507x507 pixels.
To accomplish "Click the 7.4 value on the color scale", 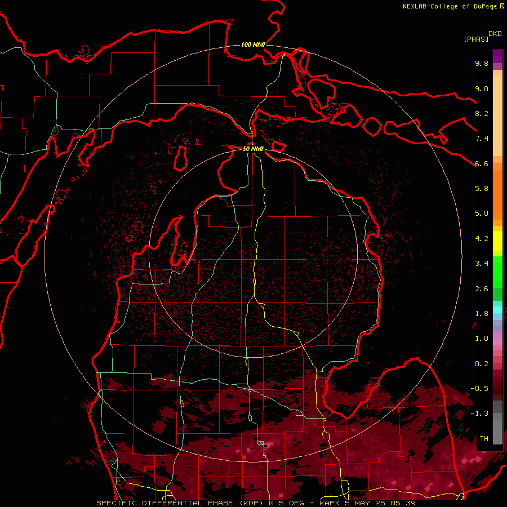I will tap(482, 139).
